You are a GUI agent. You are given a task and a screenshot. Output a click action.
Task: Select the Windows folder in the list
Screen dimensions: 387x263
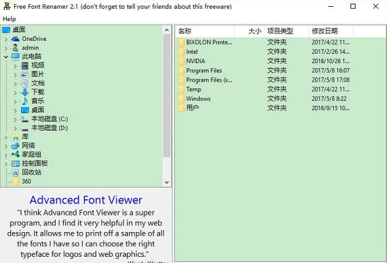pos(198,98)
